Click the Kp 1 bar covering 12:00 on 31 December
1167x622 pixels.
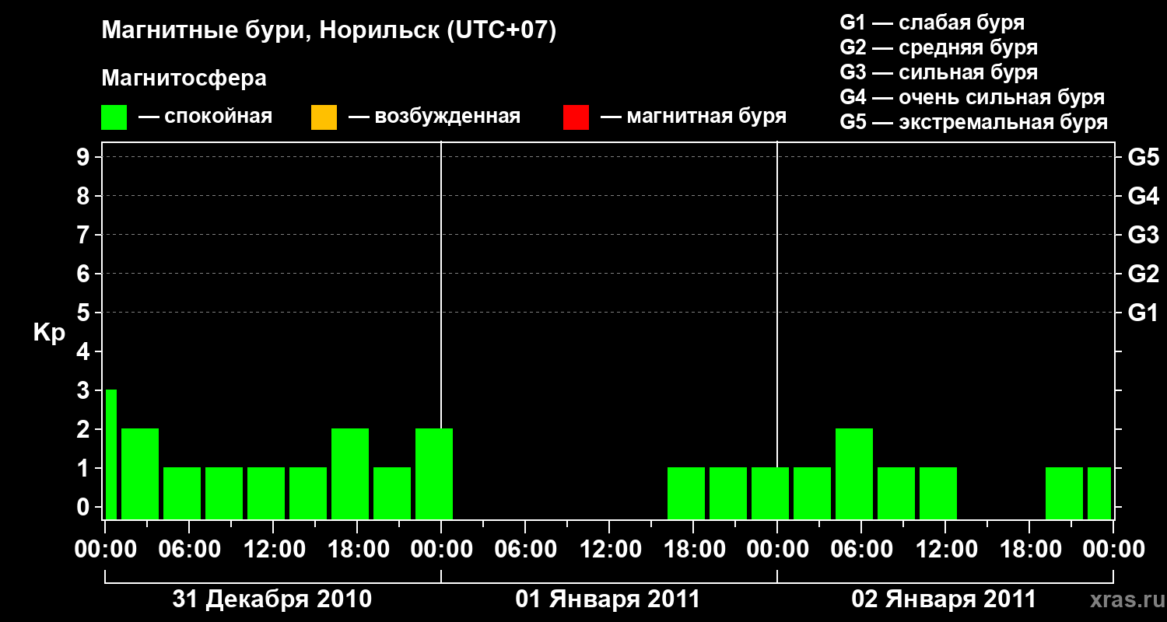pyautogui.click(x=266, y=493)
